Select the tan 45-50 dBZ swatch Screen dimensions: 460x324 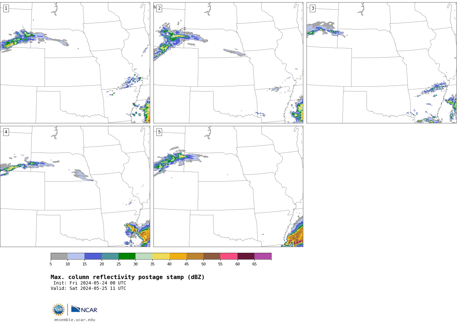click(x=195, y=256)
